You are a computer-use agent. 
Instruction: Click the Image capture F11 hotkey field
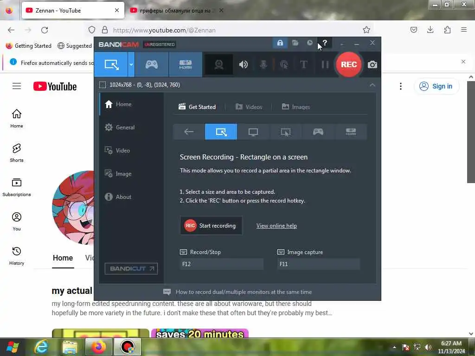(x=318, y=264)
